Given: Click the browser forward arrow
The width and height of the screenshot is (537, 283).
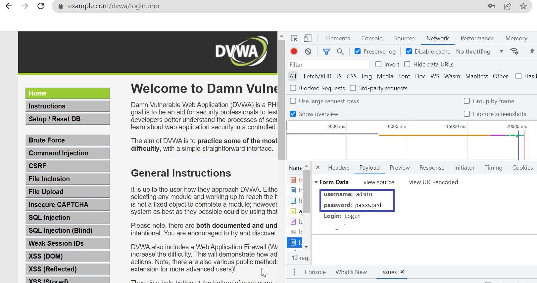Looking at the screenshot, I should point(25,6).
